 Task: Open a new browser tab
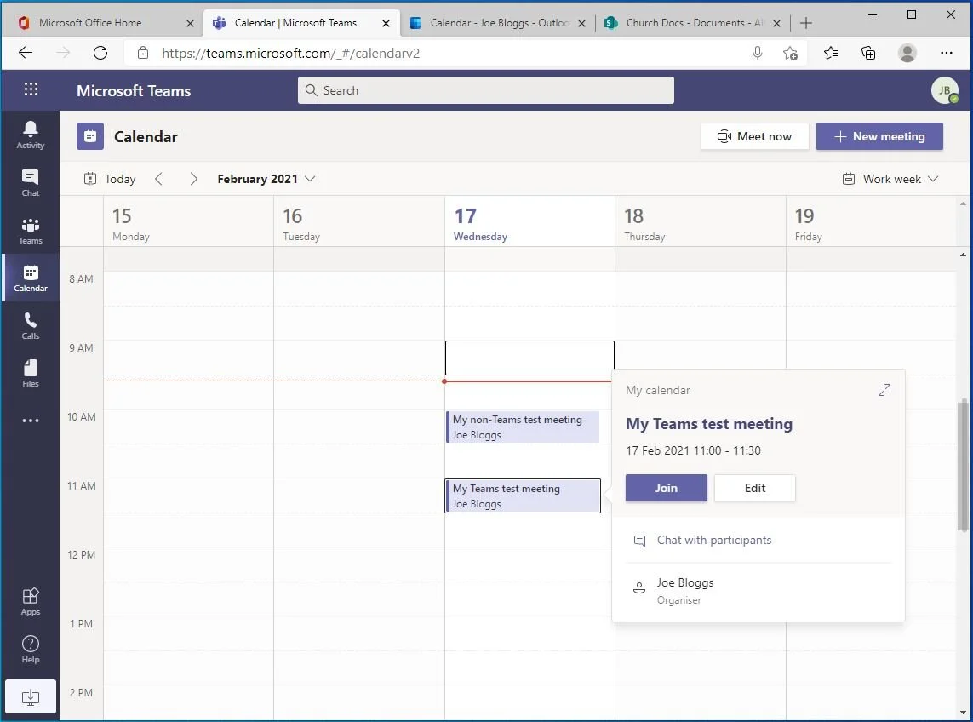pos(806,23)
